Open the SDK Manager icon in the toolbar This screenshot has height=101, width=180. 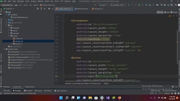coord(172,5)
